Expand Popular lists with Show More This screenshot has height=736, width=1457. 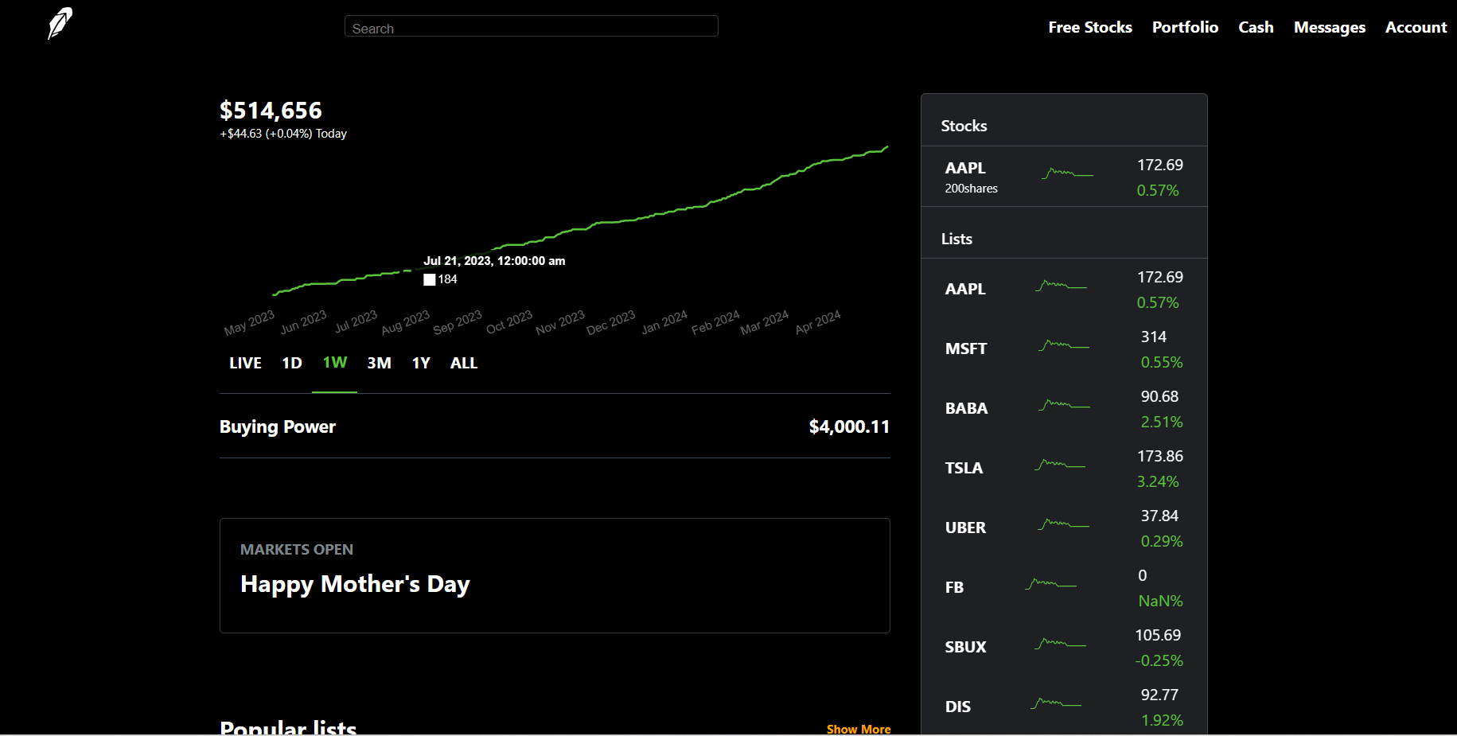(x=859, y=729)
